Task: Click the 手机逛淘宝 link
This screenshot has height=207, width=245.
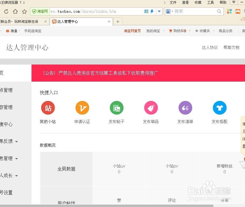Action: pyautogui.click(x=33, y=31)
